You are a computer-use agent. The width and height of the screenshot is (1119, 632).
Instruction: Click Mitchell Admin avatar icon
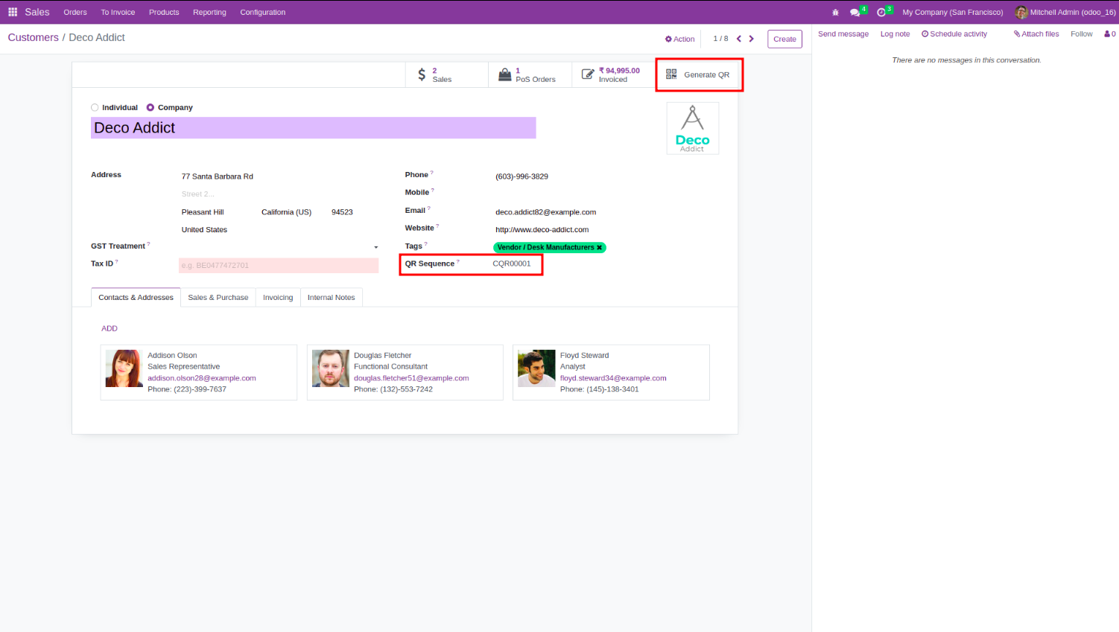click(x=1021, y=12)
